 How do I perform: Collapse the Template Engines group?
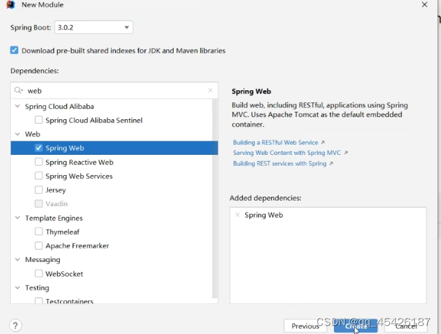point(18,218)
